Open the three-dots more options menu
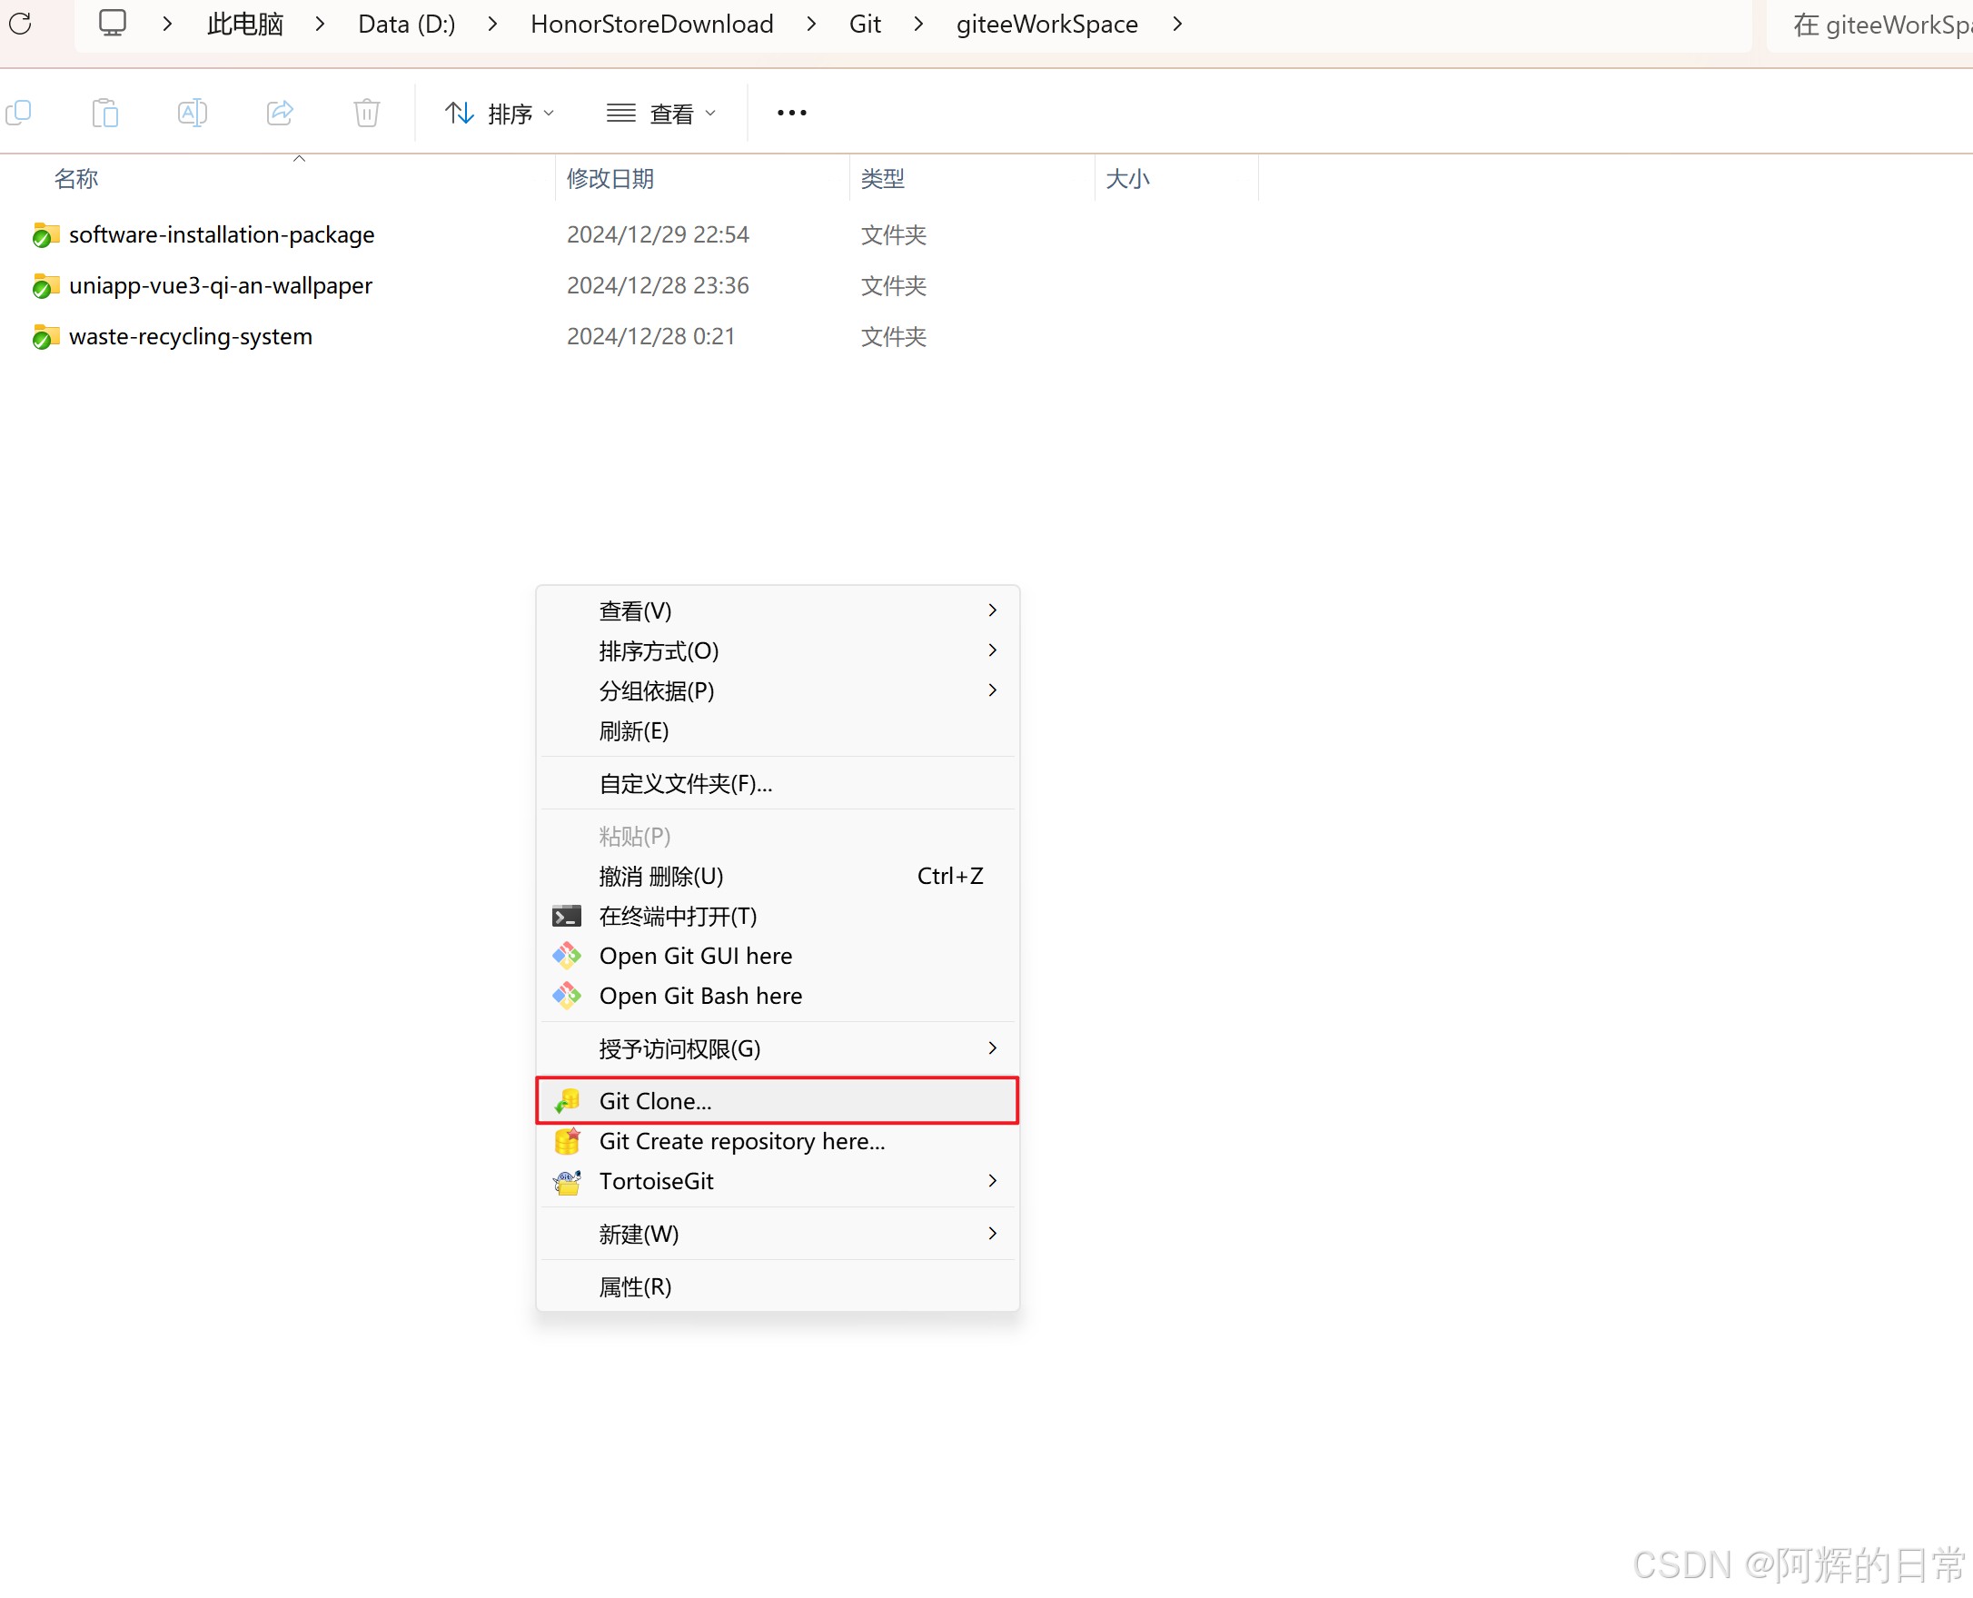Screen dimensions: 1973x1598 [x=791, y=113]
